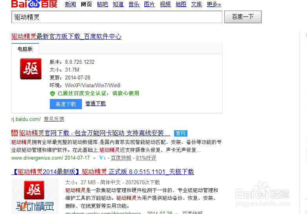Open 驱动精灵最新官方版下载_百度软件中心 result

66,36
